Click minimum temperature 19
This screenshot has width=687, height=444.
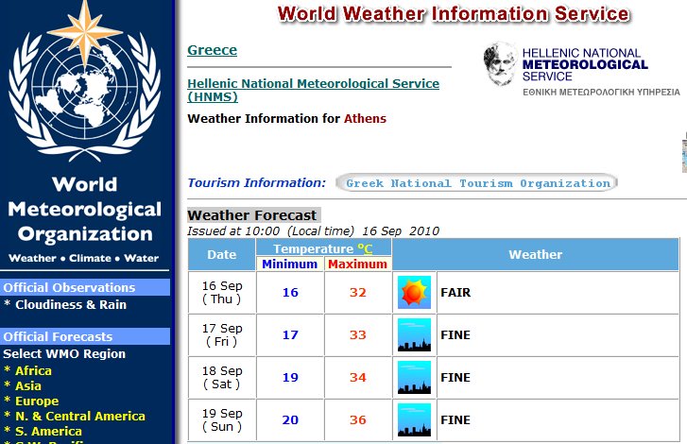[x=290, y=378]
